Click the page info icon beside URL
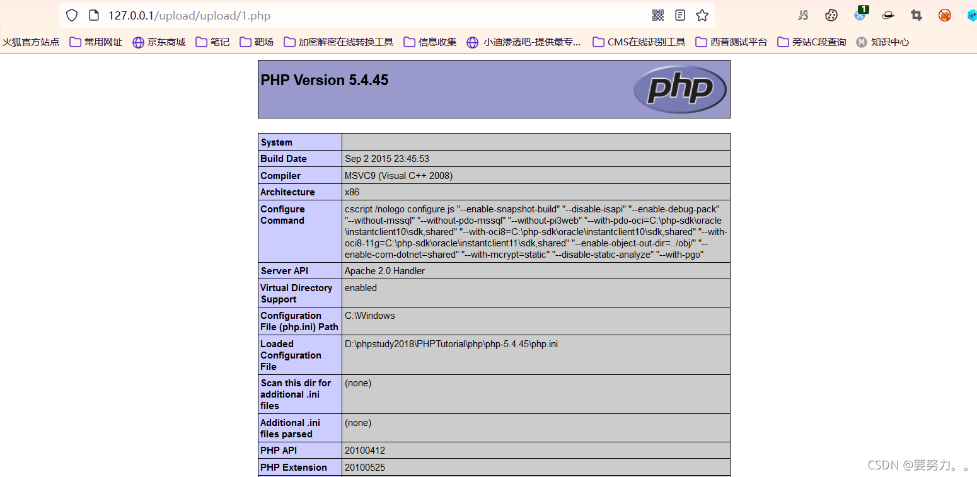This screenshot has height=477, width=977. point(94,15)
